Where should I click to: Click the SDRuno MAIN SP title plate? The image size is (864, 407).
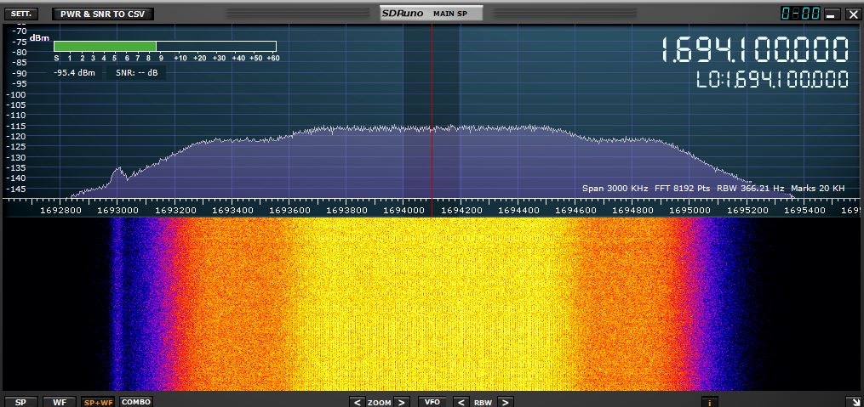pyautogui.click(x=432, y=14)
